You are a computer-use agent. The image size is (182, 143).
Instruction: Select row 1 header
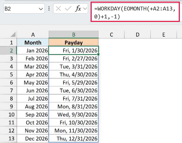(8, 43)
